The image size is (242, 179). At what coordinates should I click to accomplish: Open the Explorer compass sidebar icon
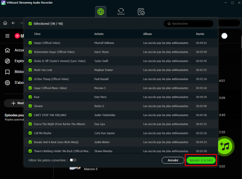pos(7,61)
